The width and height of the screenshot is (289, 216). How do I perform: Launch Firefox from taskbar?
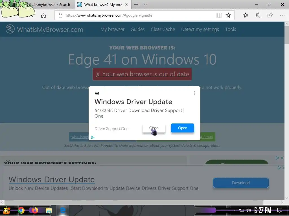[35, 210]
